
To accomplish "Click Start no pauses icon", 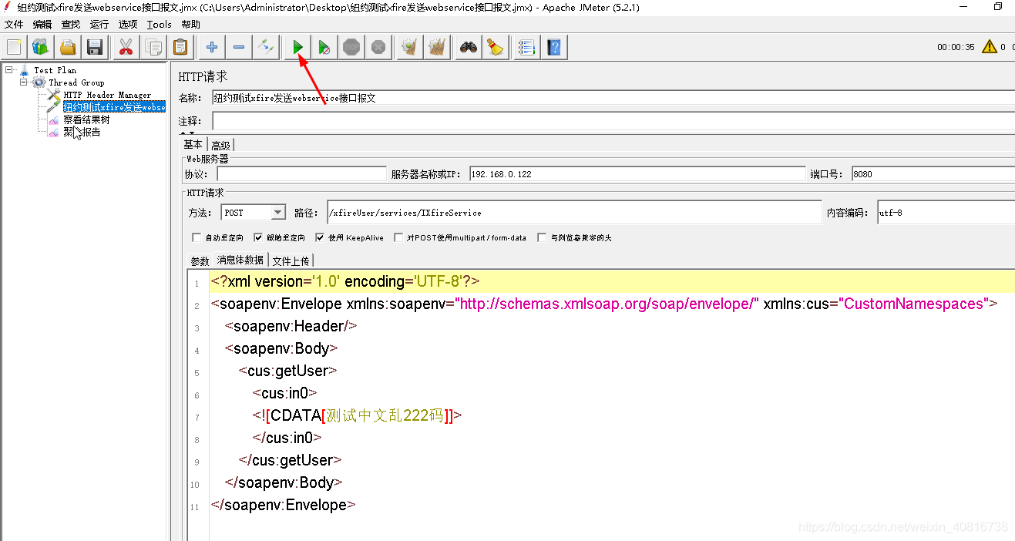I will coord(324,47).
